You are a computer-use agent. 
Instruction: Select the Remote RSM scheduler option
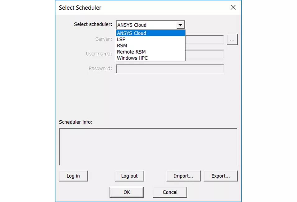coord(151,52)
